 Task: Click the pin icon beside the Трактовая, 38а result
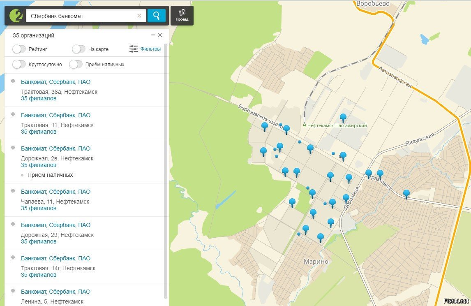[x=13, y=81]
